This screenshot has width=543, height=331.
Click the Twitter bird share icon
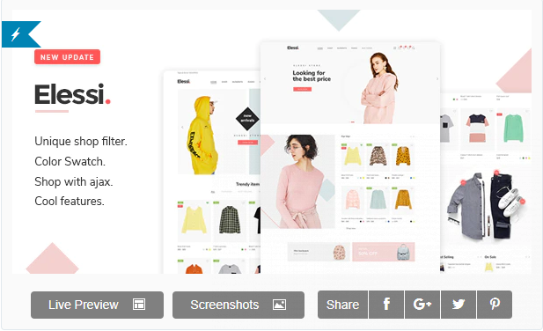pyautogui.click(x=459, y=305)
